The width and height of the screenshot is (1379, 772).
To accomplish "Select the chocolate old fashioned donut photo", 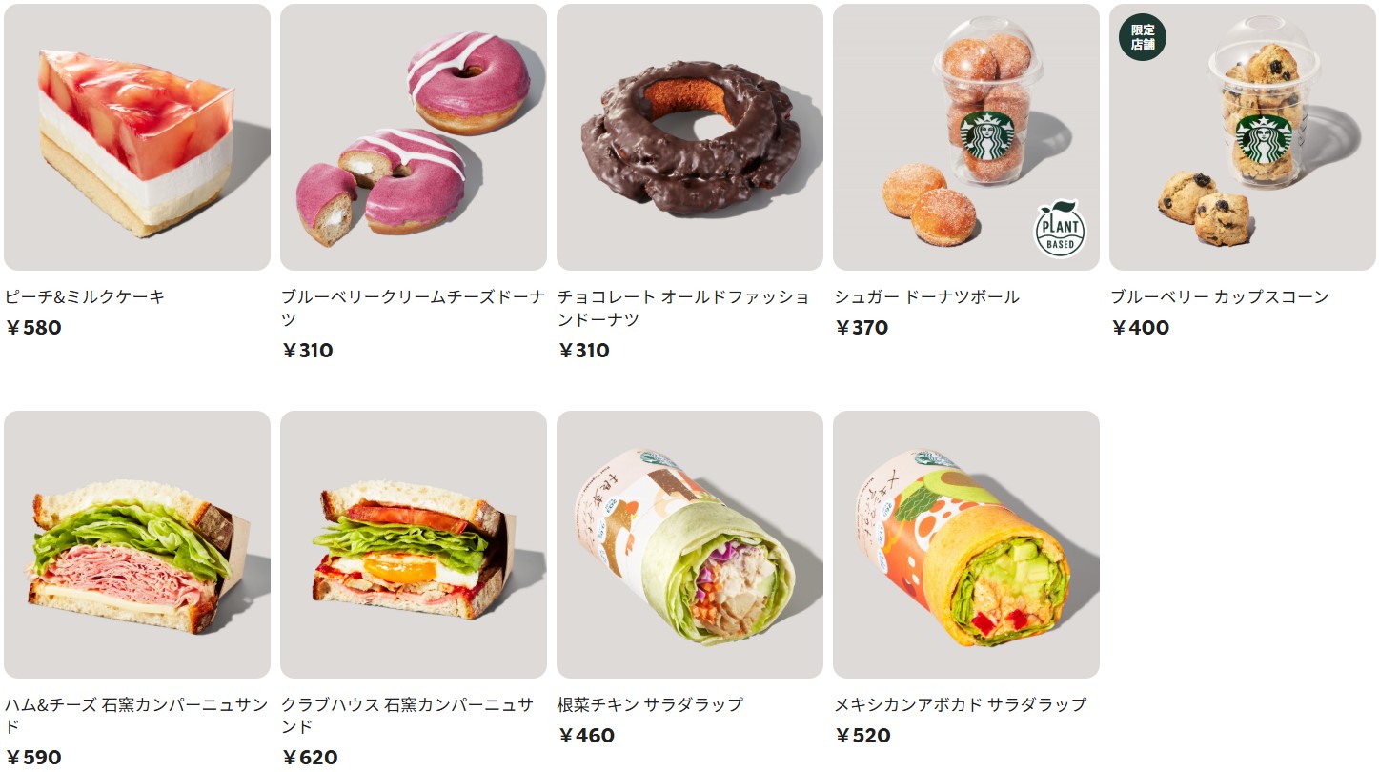I will 690,137.
